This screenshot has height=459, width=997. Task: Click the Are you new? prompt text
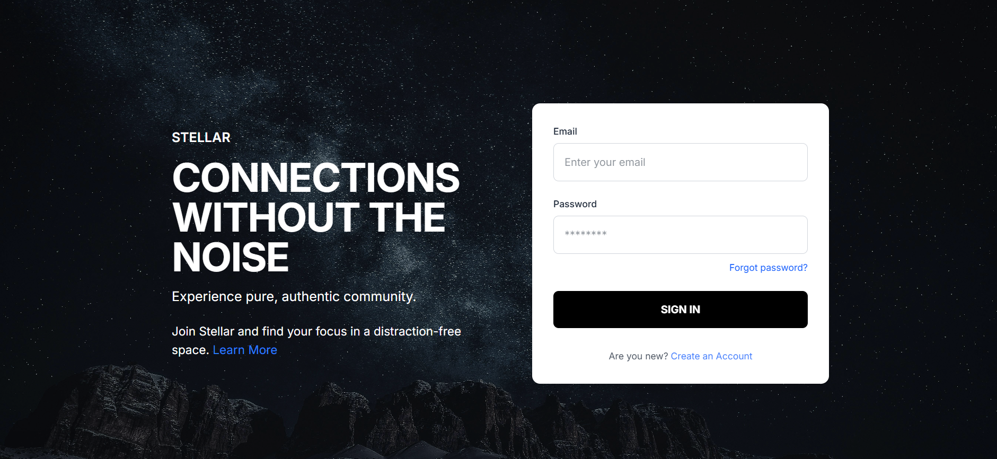click(x=638, y=356)
